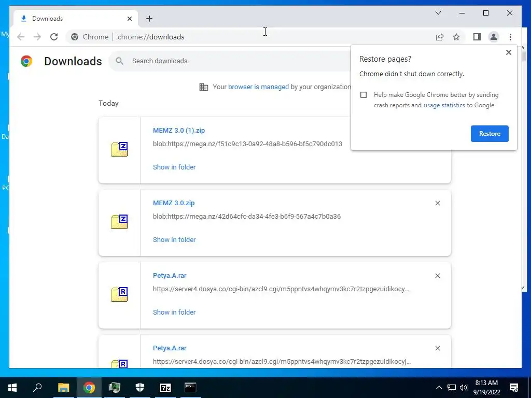Click the search magnifier icon in Downloads

click(x=119, y=61)
